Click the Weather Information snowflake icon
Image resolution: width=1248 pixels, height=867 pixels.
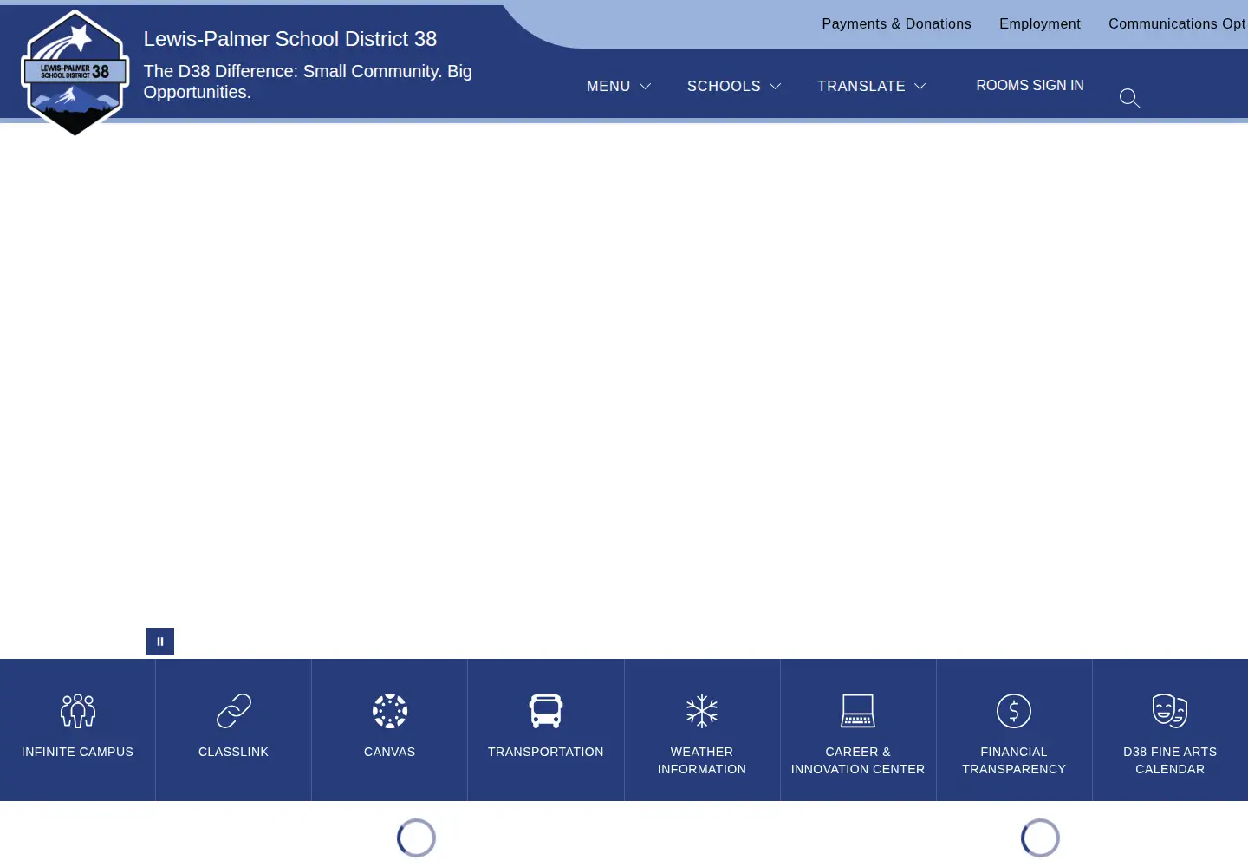702,711
